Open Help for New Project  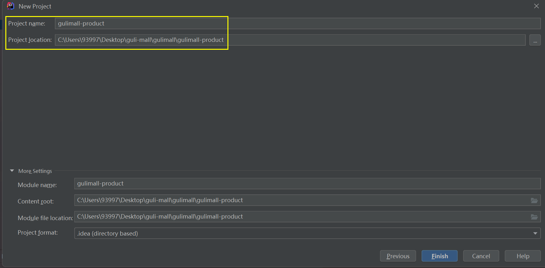click(523, 256)
